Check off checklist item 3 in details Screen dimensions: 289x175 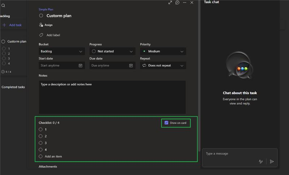(x=40, y=143)
